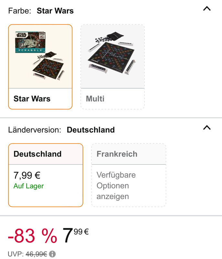Open UVP price info icon
Screen dimensions: 222x259
click(52, 254)
